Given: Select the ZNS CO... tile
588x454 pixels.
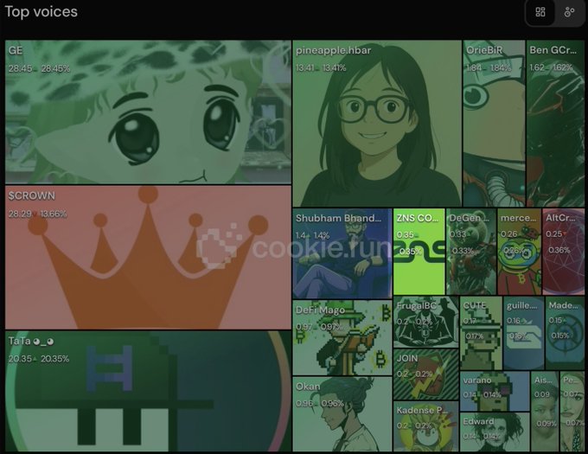Looking at the screenshot, I should click(419, 252).
